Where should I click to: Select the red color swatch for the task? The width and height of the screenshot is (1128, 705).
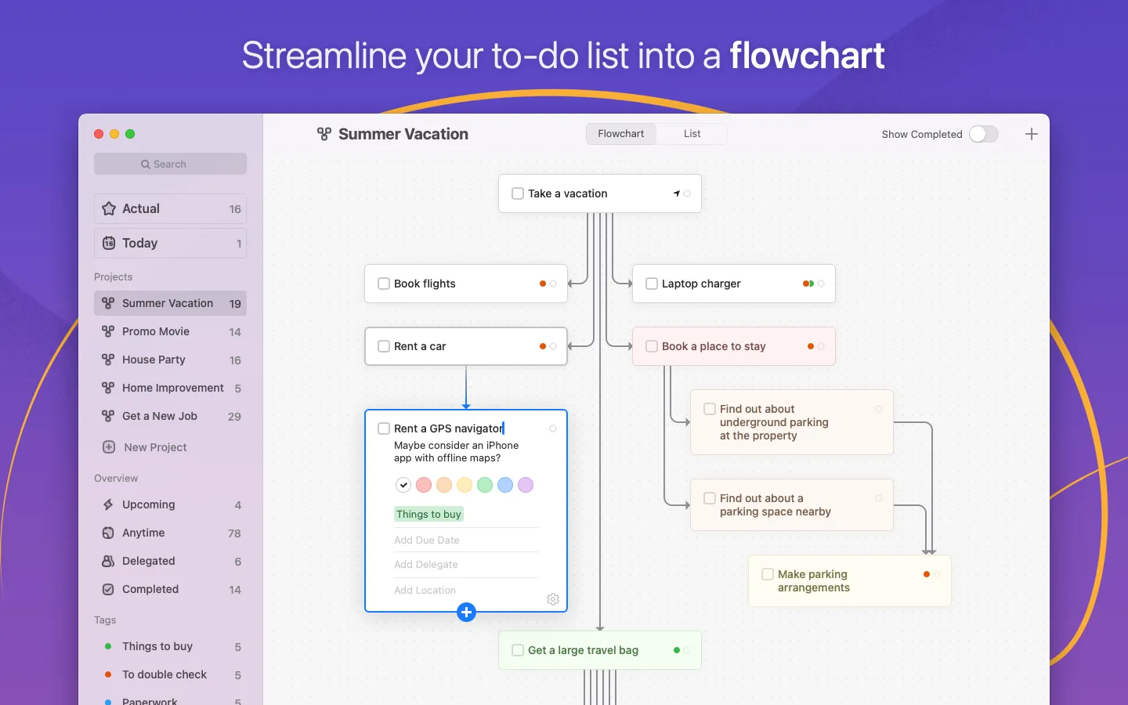[423, 485]
